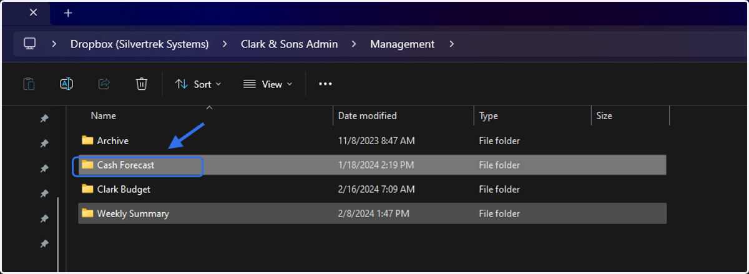Click the Weekly Summary folder icon
749x274 pixels.
pos(87,213)
